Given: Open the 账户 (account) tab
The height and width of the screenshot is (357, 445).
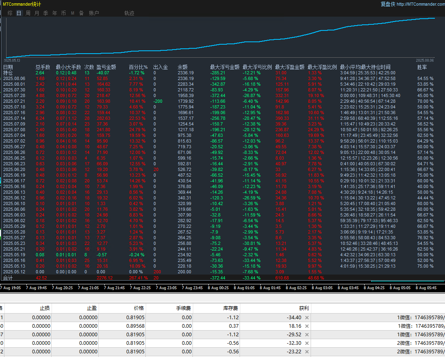Looking at the screenshot, I should click(94, 13).
